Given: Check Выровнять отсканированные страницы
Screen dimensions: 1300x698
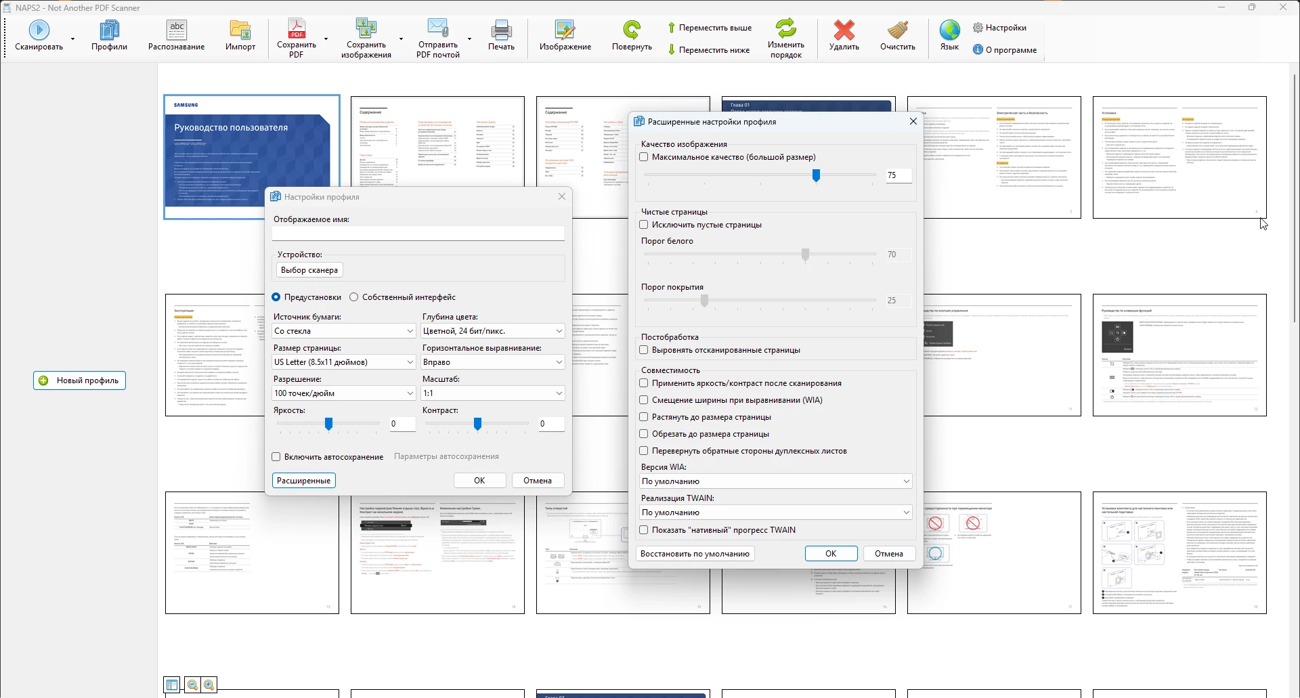Looking at the screenshot, I should pos(644,350).
